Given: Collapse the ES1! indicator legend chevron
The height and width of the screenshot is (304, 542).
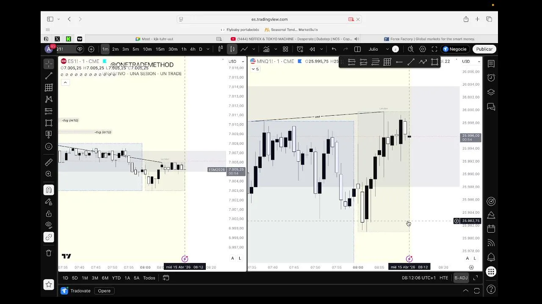Looking at the screenshot, I should 65,82.
